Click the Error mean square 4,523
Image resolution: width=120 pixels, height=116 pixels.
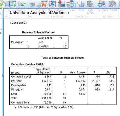pyautogui.click(x=82, y=94)
